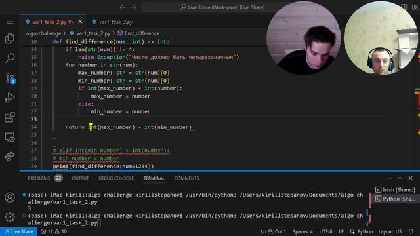Maximize panel with the up chevron
The image size is (420, 236).
(400, 178)
